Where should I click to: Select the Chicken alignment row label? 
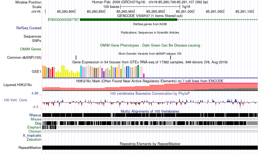coord(35,132)
